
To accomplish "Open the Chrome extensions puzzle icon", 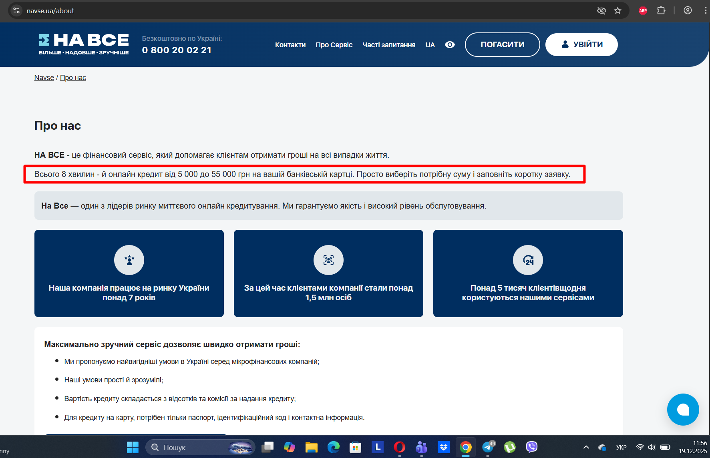I will coord(661,11).
